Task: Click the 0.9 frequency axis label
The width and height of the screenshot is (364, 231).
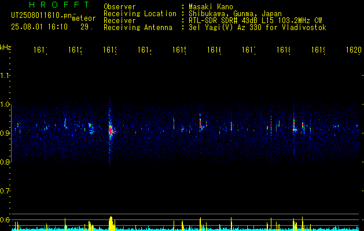Action: point(5,133)
